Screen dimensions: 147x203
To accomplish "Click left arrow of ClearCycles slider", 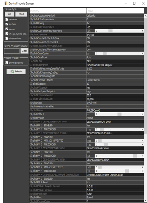I will pyautogui.click(x=96, y=54).
